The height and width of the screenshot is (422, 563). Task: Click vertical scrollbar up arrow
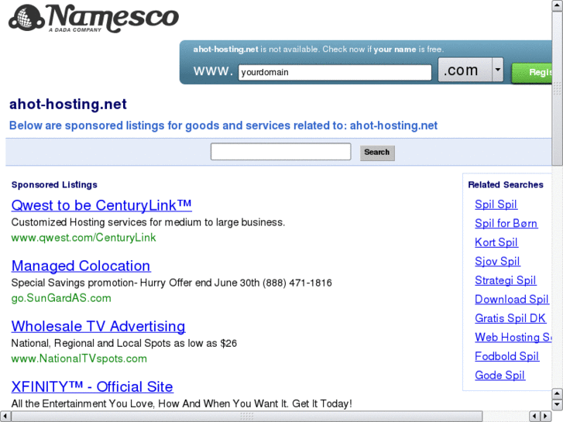558,5
